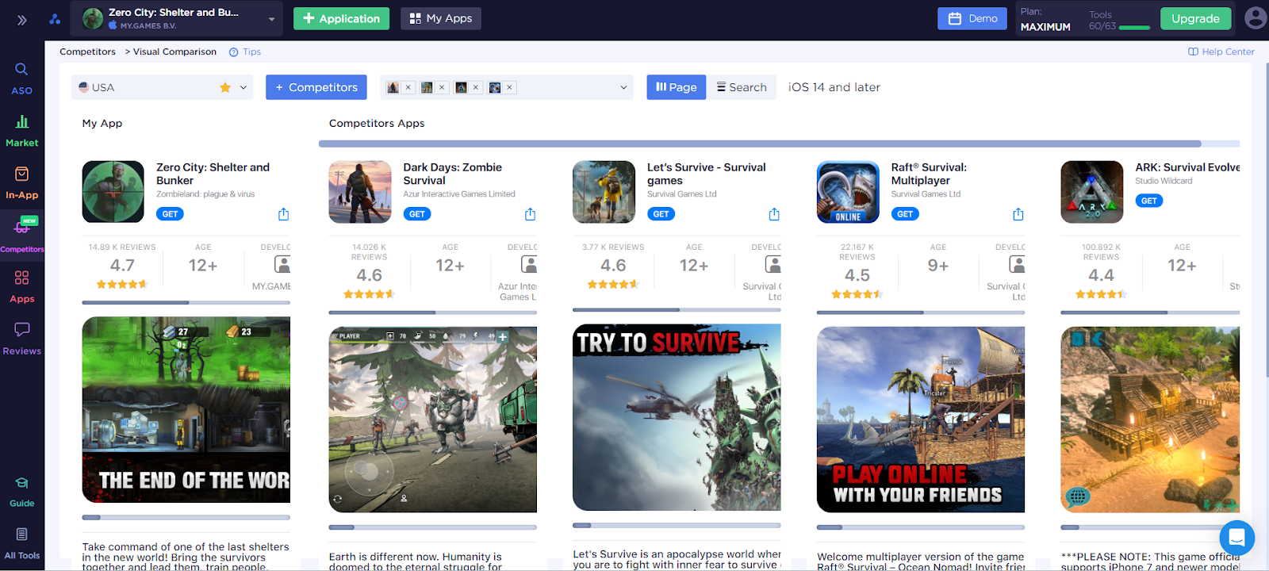Open the ASO search section

tap(22, 79)
